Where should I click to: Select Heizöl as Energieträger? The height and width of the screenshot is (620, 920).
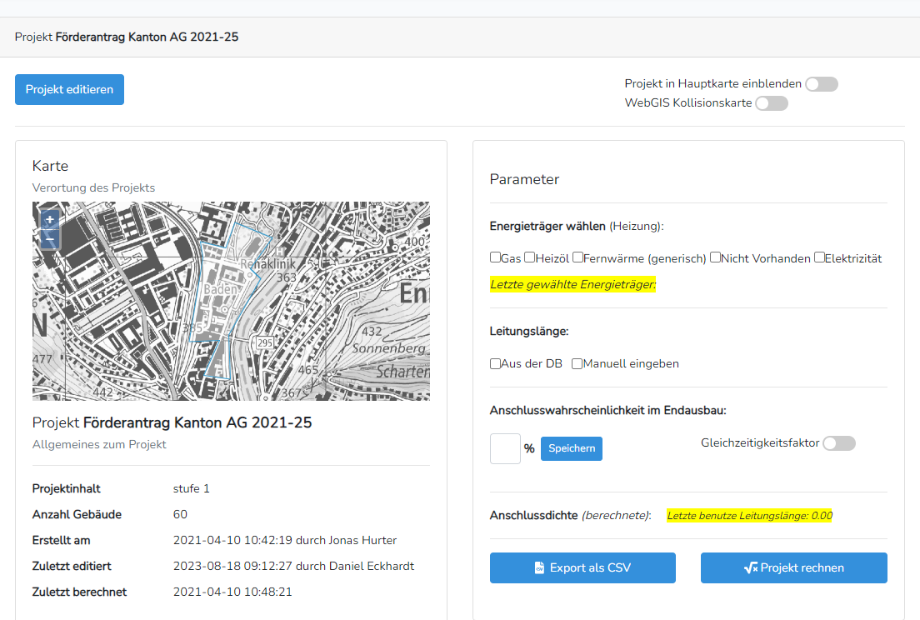(x=529, y=257)
